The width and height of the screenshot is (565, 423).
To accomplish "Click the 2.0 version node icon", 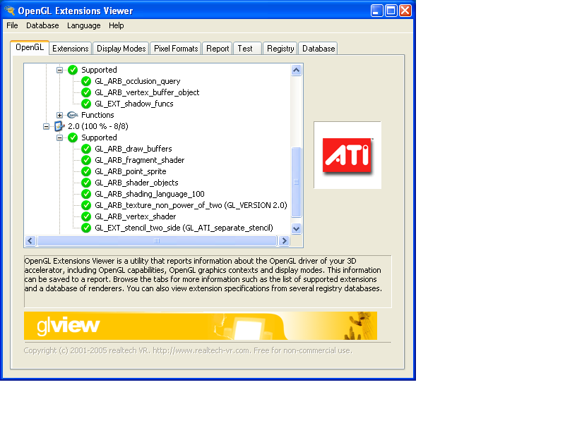I will pos(59,126).
